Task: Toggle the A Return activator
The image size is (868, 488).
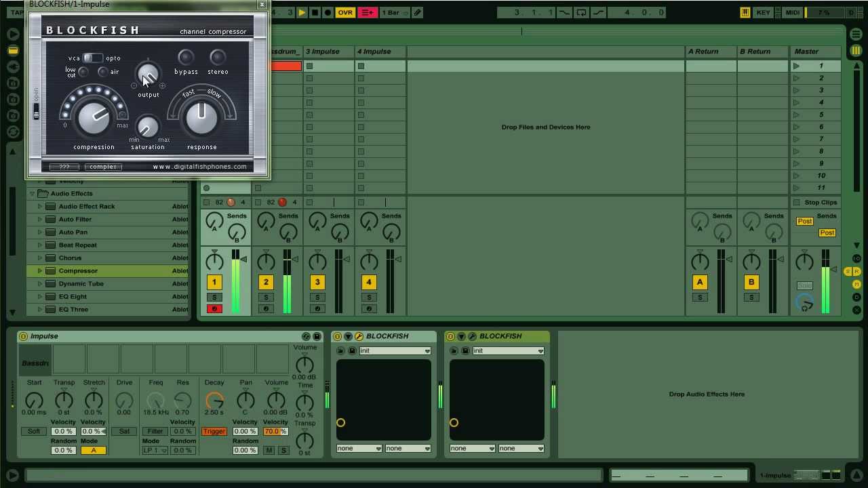Action: click(x=700, y=282)
